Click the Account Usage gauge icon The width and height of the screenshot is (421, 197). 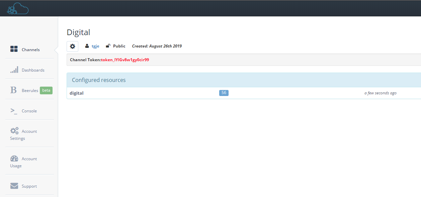coord(14,159)
